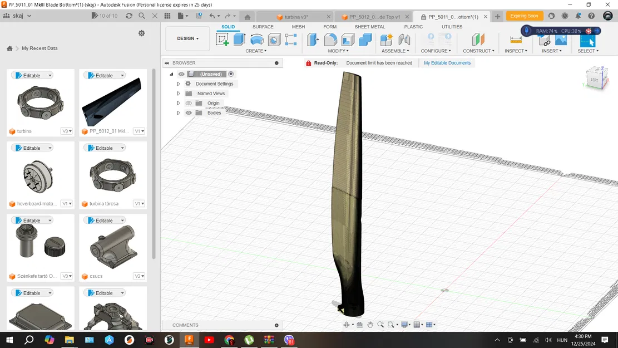Select the Hole tool

tap(274, 40)
